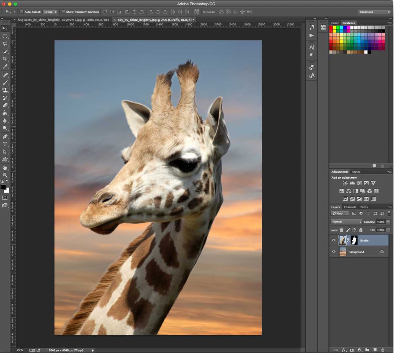Viewport: 394px width, 353px height.
Task: Select the Paint Bucket tool
Action: (x=5, y=113)
